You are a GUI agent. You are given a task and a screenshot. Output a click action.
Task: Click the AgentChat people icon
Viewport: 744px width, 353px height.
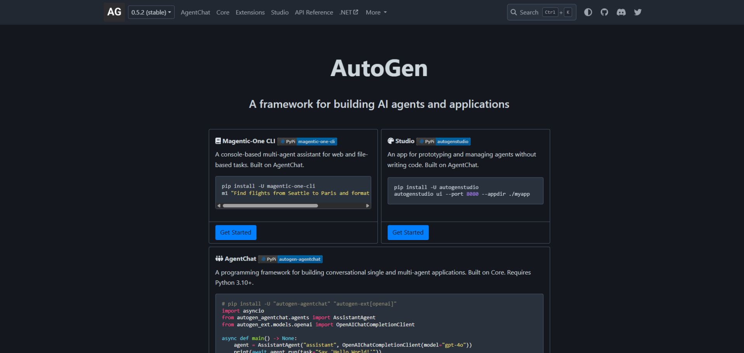tap(219, 258)
